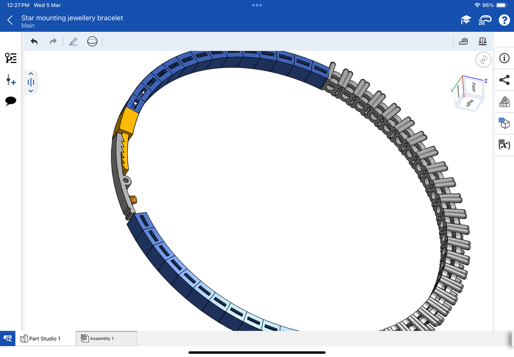This screenshot has height=357, width=514.
Task: Tap the up chevron on panel handle
Action: (31, 74)
